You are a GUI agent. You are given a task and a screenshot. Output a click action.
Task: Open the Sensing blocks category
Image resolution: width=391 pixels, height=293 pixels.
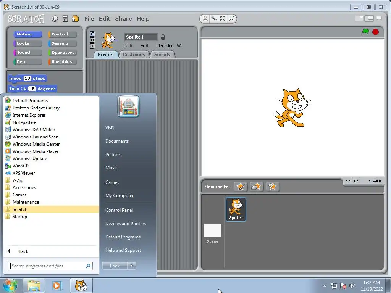pos(63,43)
